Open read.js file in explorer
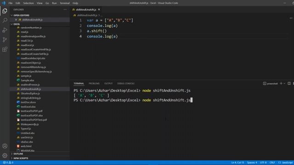Screen dimensions: 294x165 24,32
